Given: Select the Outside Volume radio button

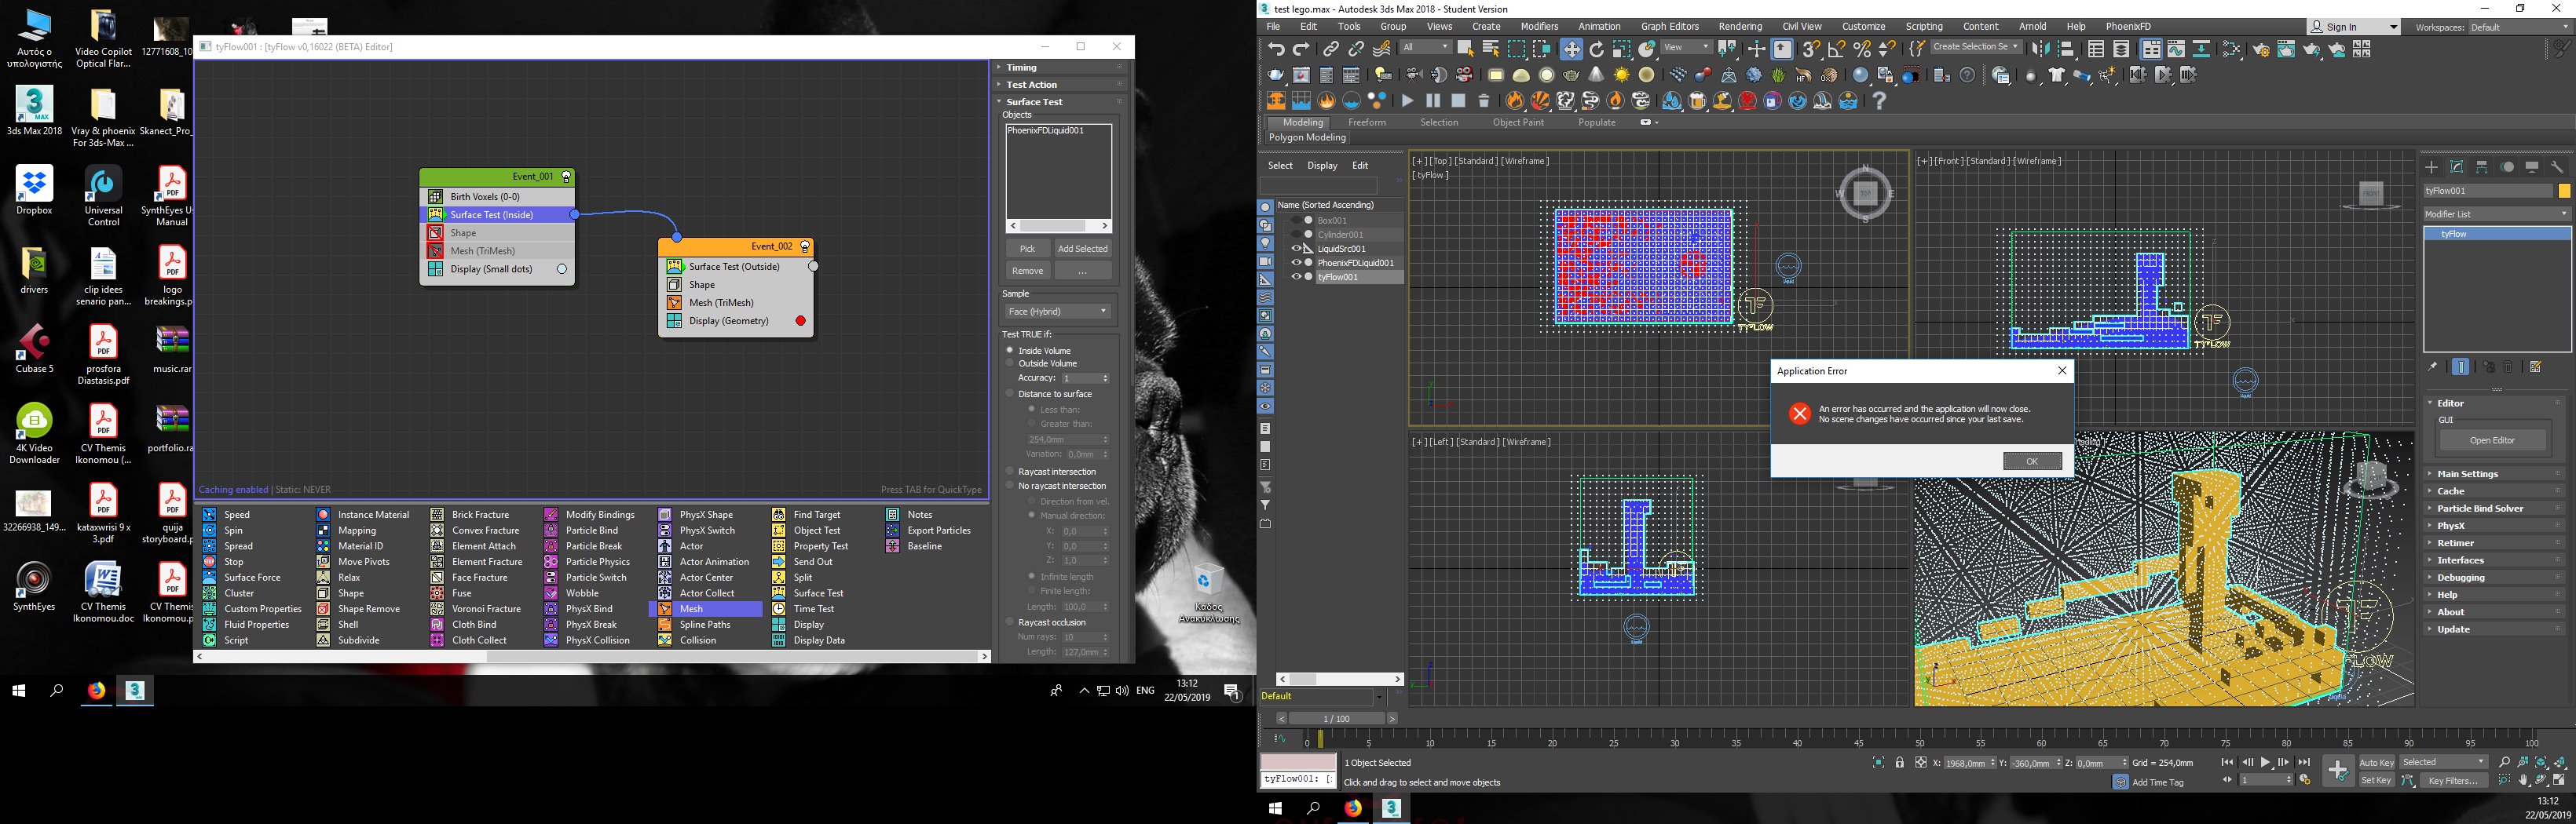Looking at the screenshot, I should click(1010, 363).
